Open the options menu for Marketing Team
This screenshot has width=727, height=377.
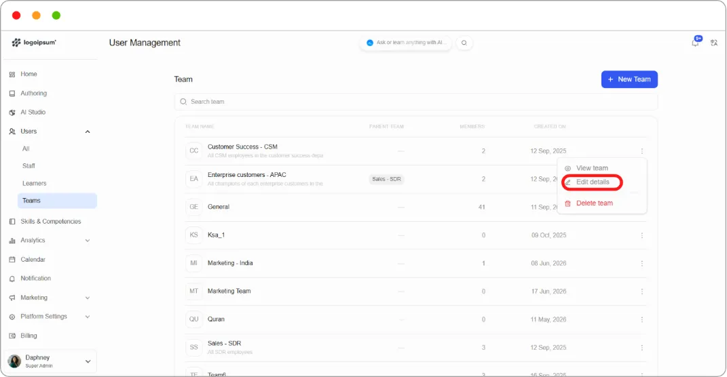click(x=641, y=292)
